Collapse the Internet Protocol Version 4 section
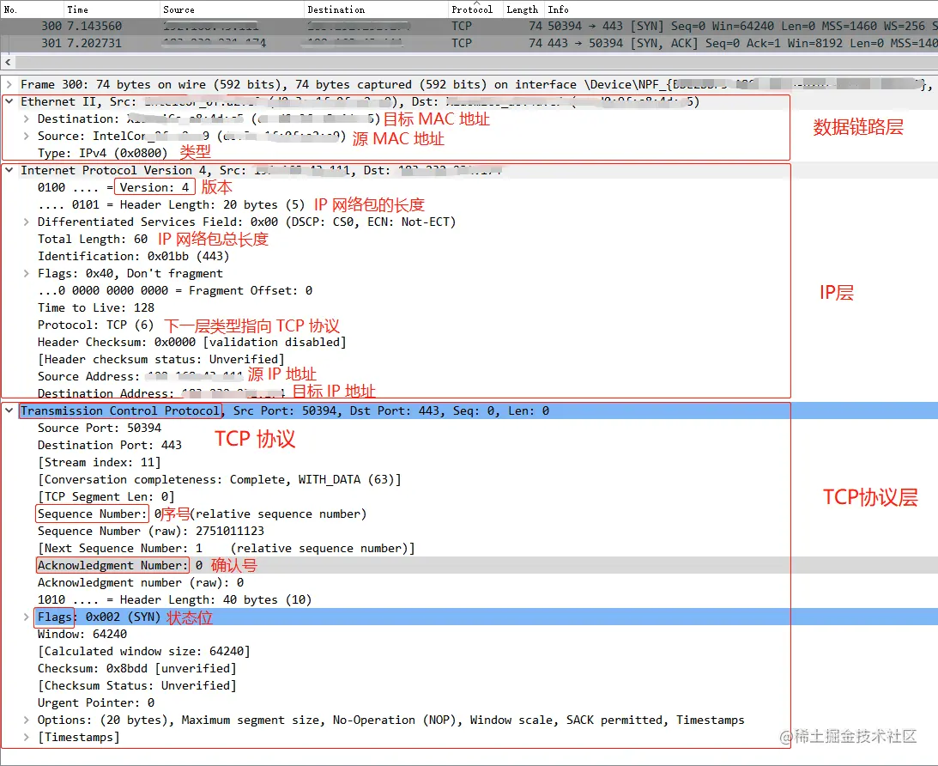938x766 pixels. tap(9, 171)
